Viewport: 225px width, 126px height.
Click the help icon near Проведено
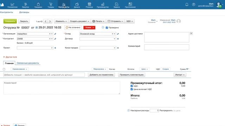[x=103, y=27]
